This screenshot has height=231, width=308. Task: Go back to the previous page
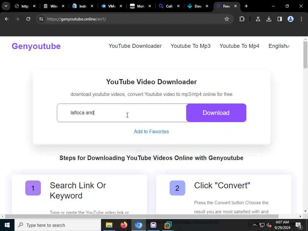coord(7,19)
